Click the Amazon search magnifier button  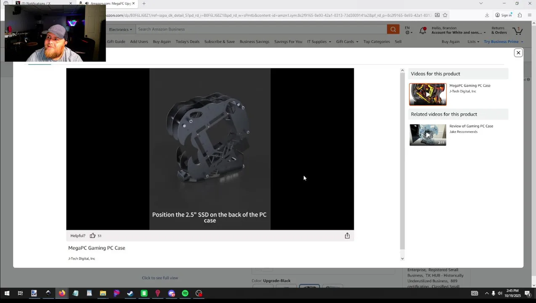(x=393, y=29)
